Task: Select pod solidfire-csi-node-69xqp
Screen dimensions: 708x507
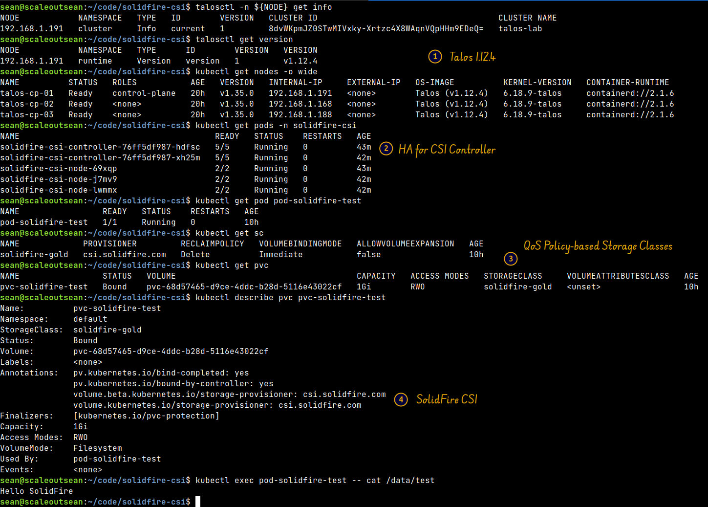Action: click(x=59, y=168)
